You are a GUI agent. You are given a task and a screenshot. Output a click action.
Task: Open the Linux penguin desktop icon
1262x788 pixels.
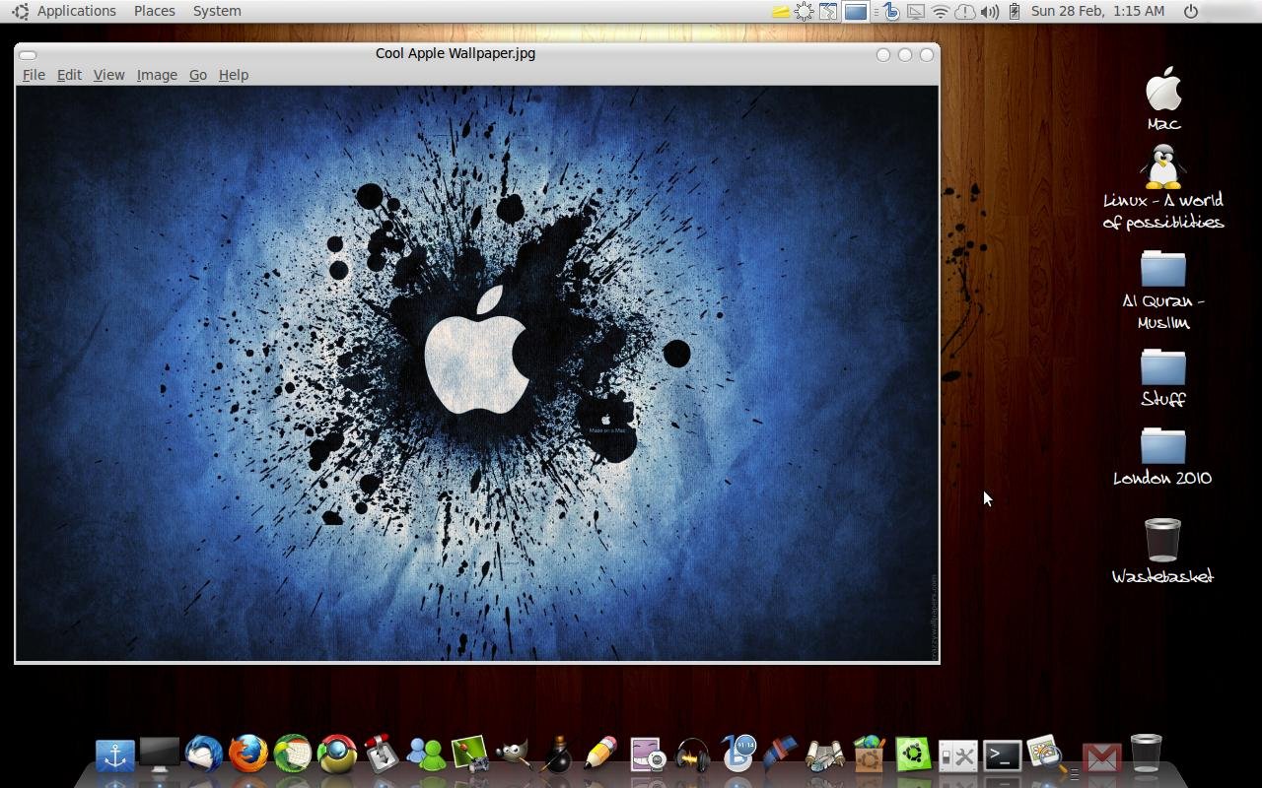tap(1163, 187)
